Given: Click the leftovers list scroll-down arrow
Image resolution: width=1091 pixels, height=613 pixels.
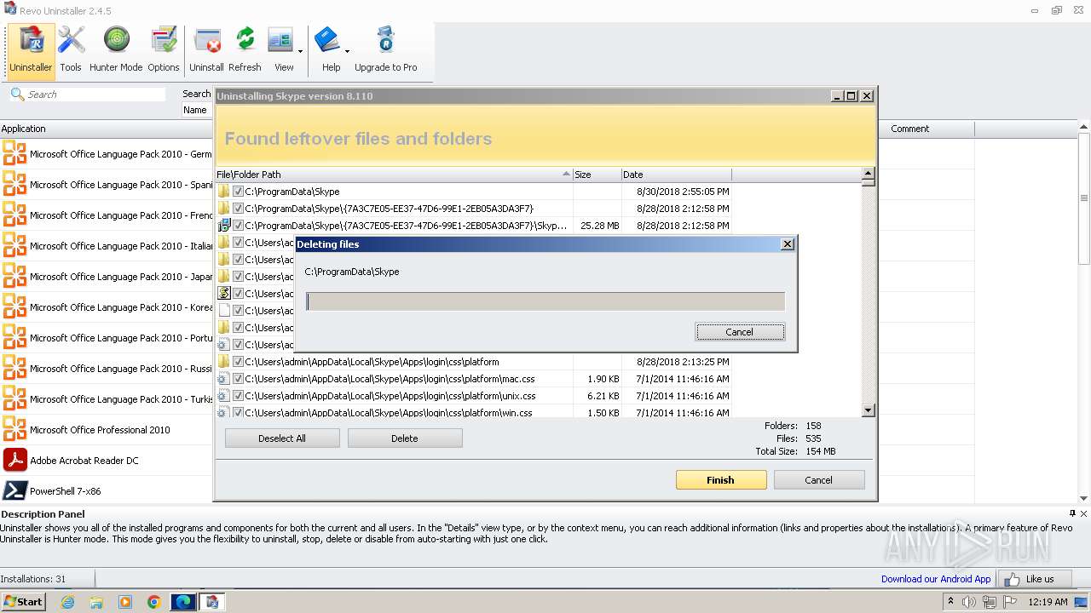Looking at the screenshot, I should click(x=869, y=410).
